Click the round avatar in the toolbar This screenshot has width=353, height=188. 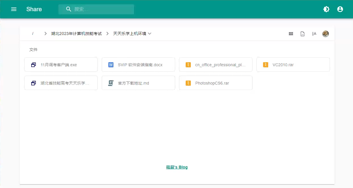[325, 34]
